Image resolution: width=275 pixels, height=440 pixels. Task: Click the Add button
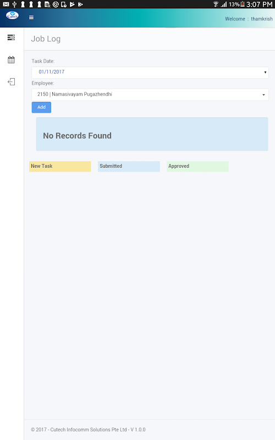coord(41,107)
